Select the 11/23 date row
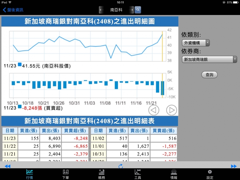This screenshot has height=180, width=240. [45, 138]
